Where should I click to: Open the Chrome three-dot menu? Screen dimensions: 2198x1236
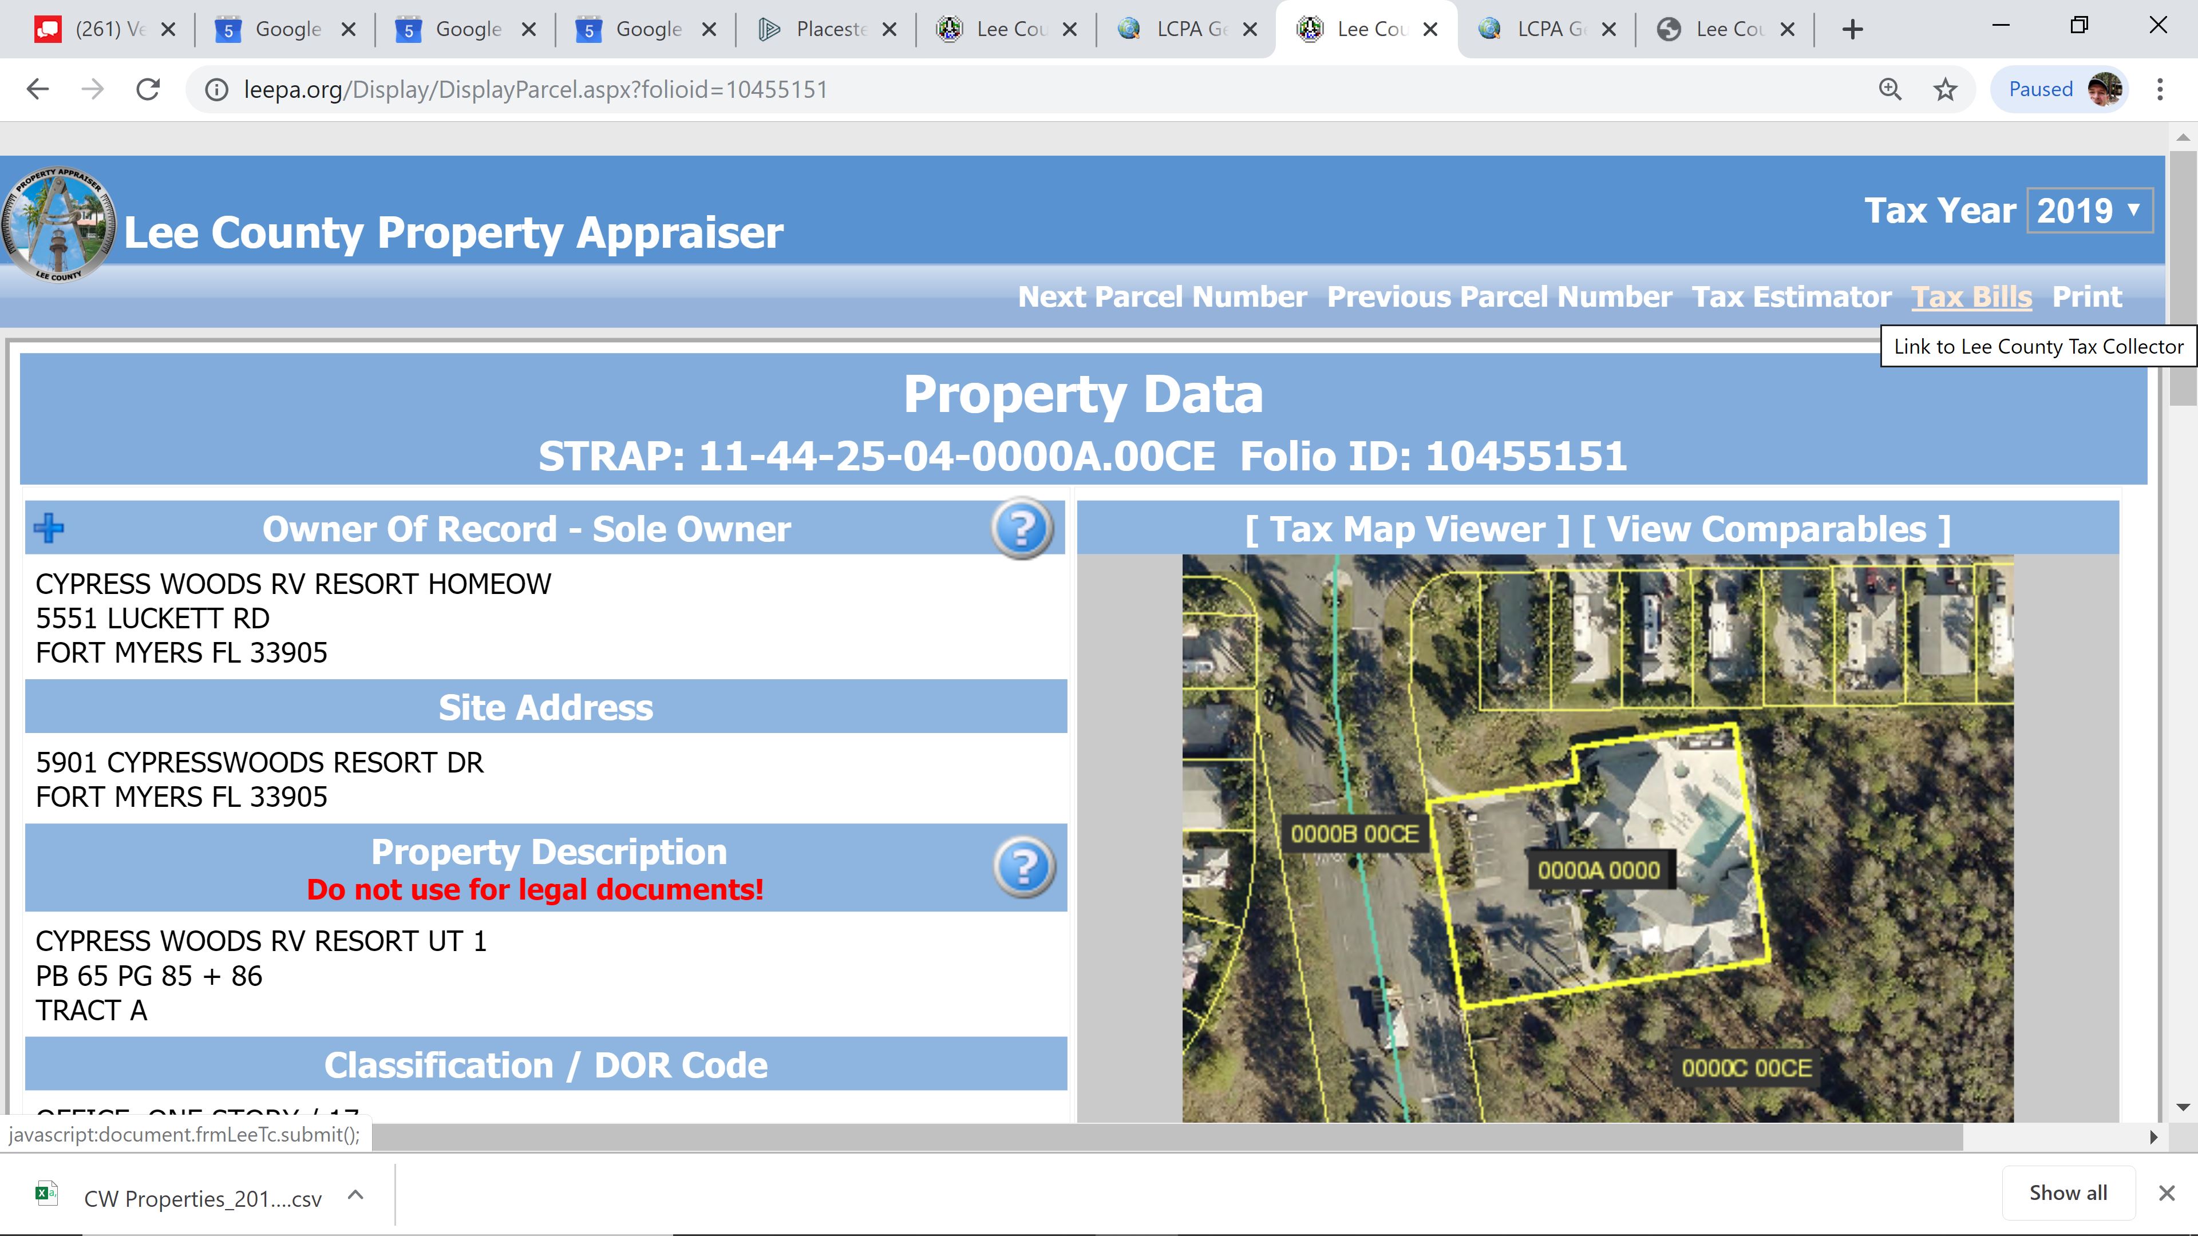(x=2160, y=90)
